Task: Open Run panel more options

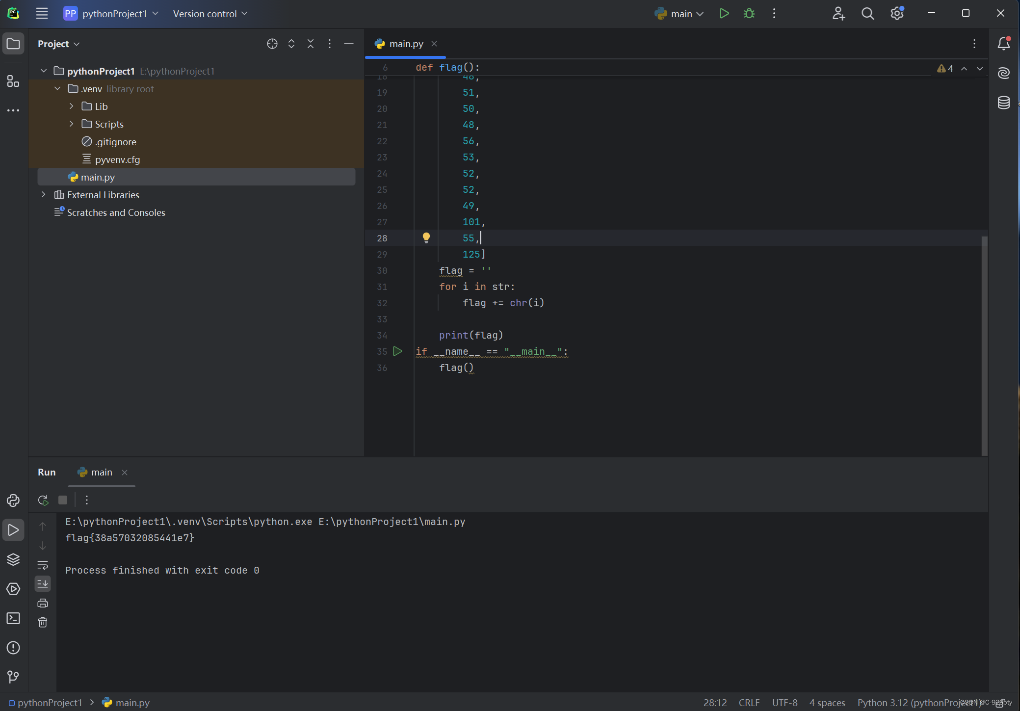Action: (x=87, y=500)
